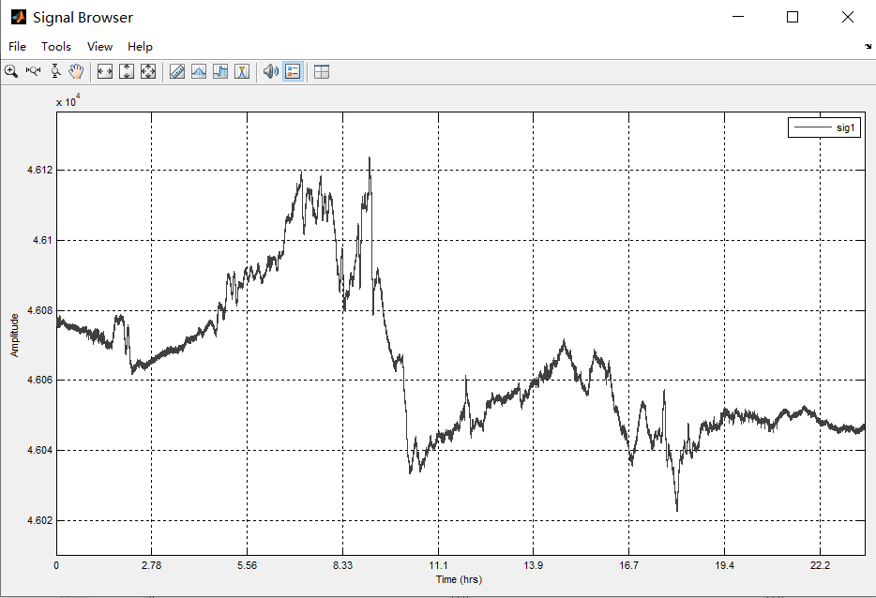Click the bell-curve signal statistics icon

coord(199,71)
